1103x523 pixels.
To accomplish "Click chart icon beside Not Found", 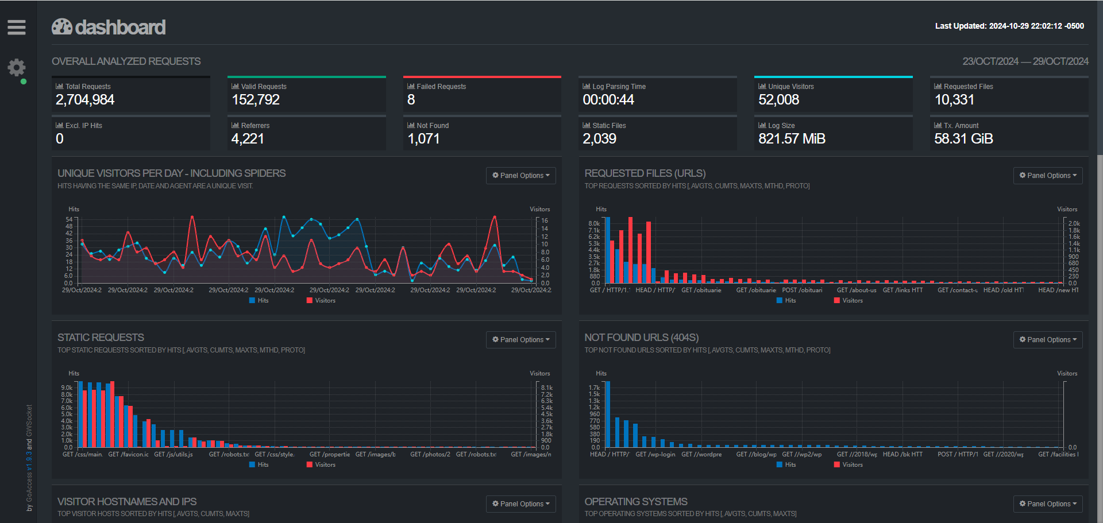I will pyautogui.click(x=411, y=125).
